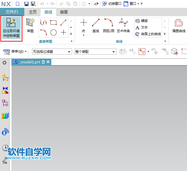Switch to the 曲线 curve tab
This screenshot has width=187, height=171.
(48, 12)
